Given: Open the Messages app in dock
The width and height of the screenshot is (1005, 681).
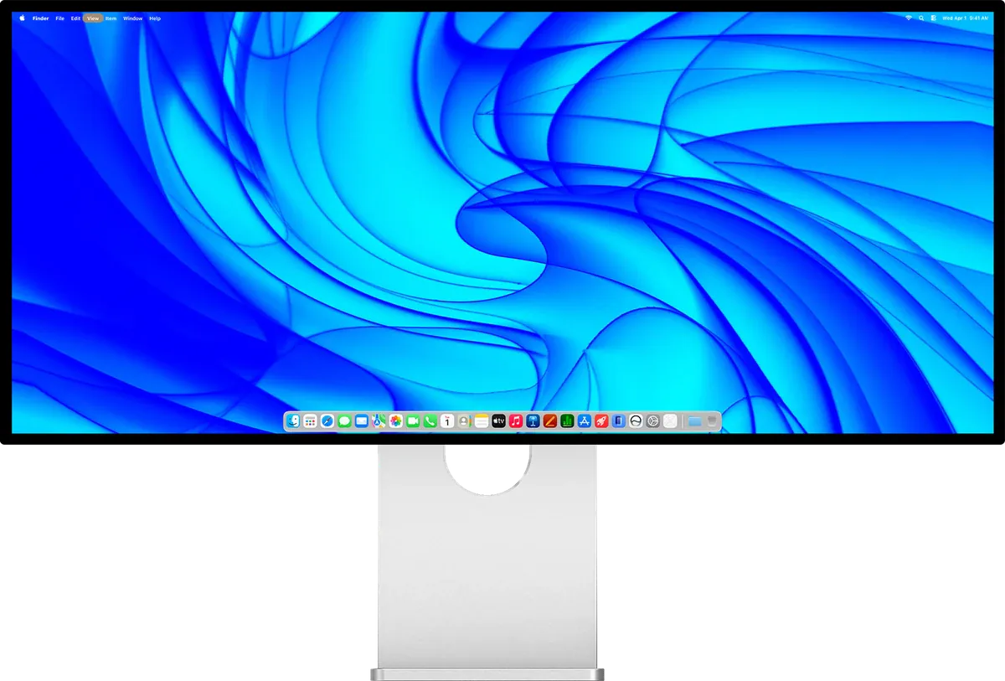Looking at the screenshot, I should (344, 421).
